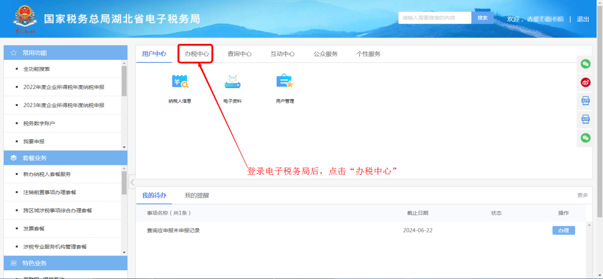Viewport: 603px width, 279px height.
Task: Click the 特色业务 section header
Action: [65, 263]
